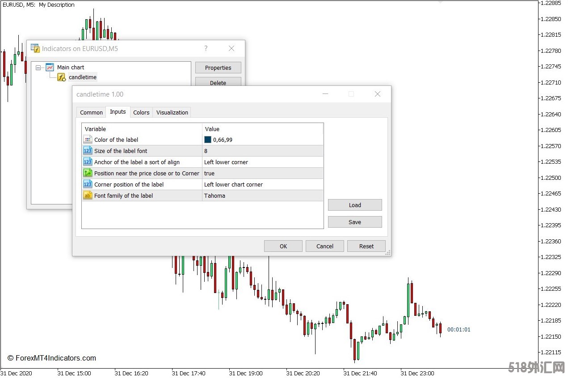Open the Left lower chart corner value

263,184
